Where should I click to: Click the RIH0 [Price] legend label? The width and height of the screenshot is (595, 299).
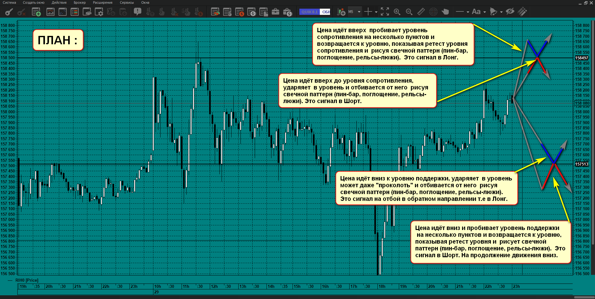[x=27, y=280]
